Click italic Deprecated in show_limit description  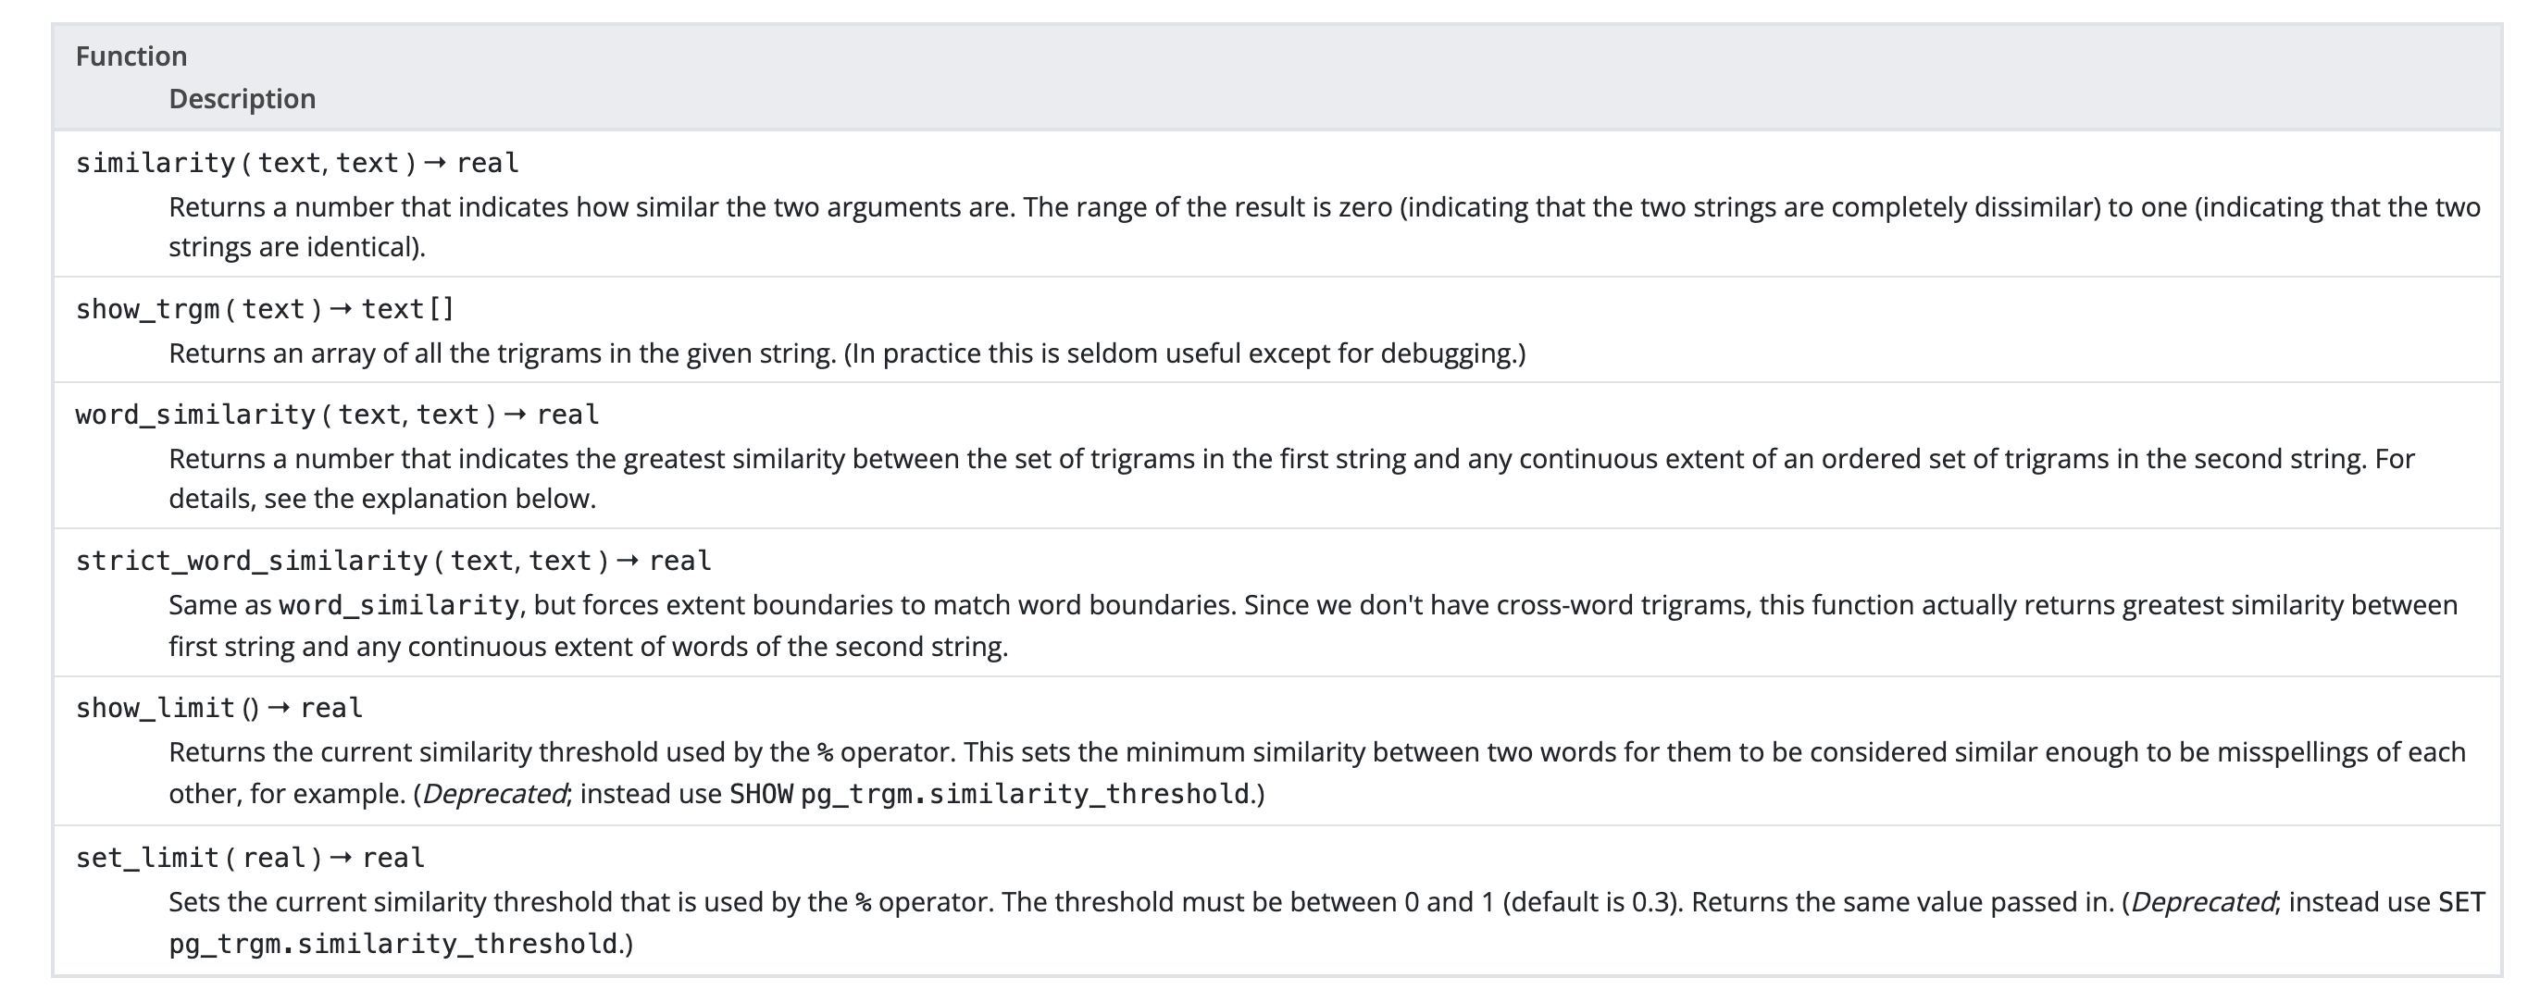point(494,794)
